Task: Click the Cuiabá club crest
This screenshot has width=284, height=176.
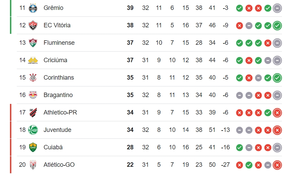Action: pyautogui.click(x=33, y=147)
